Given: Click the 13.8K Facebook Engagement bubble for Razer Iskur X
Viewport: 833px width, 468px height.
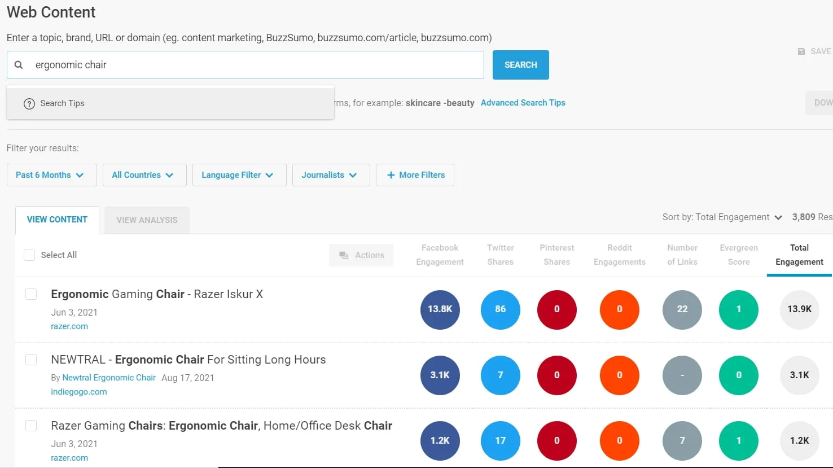Looking at the screenshot, I should (x=440, y=309).
